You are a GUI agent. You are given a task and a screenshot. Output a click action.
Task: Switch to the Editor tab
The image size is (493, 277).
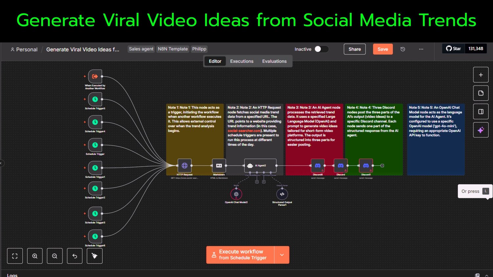coord(215,61)
